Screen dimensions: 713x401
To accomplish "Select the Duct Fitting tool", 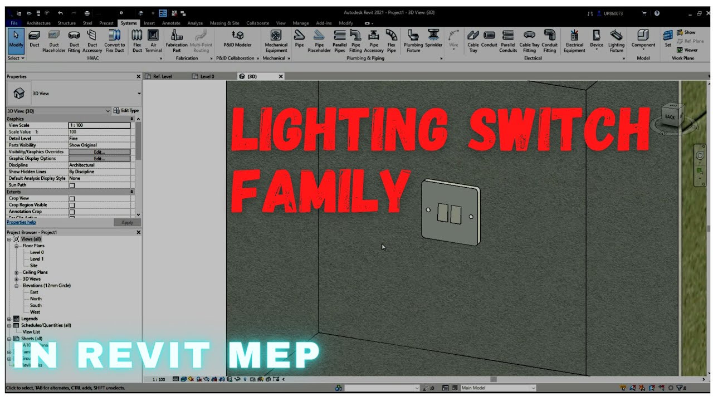I will (74, 41).
